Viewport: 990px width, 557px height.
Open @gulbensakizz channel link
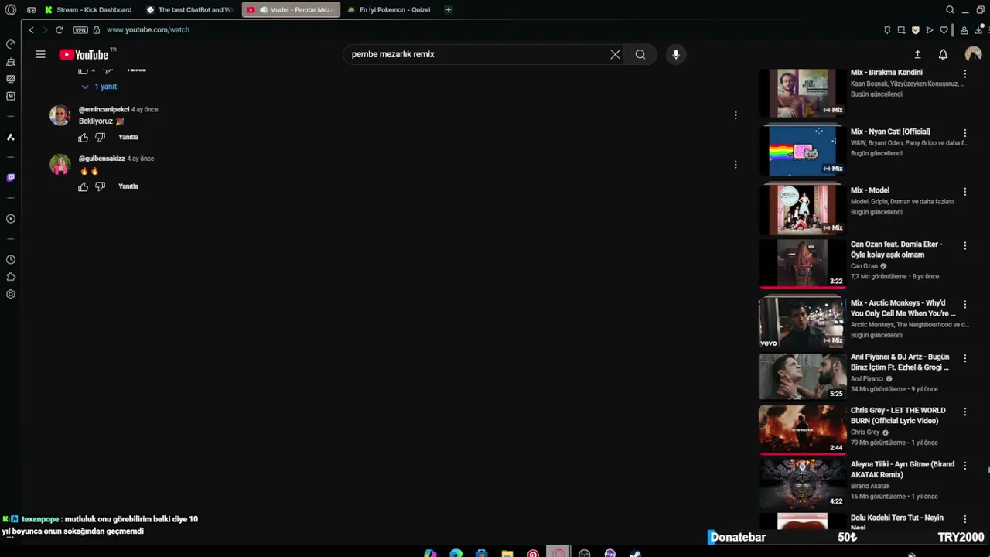point(101,159)
